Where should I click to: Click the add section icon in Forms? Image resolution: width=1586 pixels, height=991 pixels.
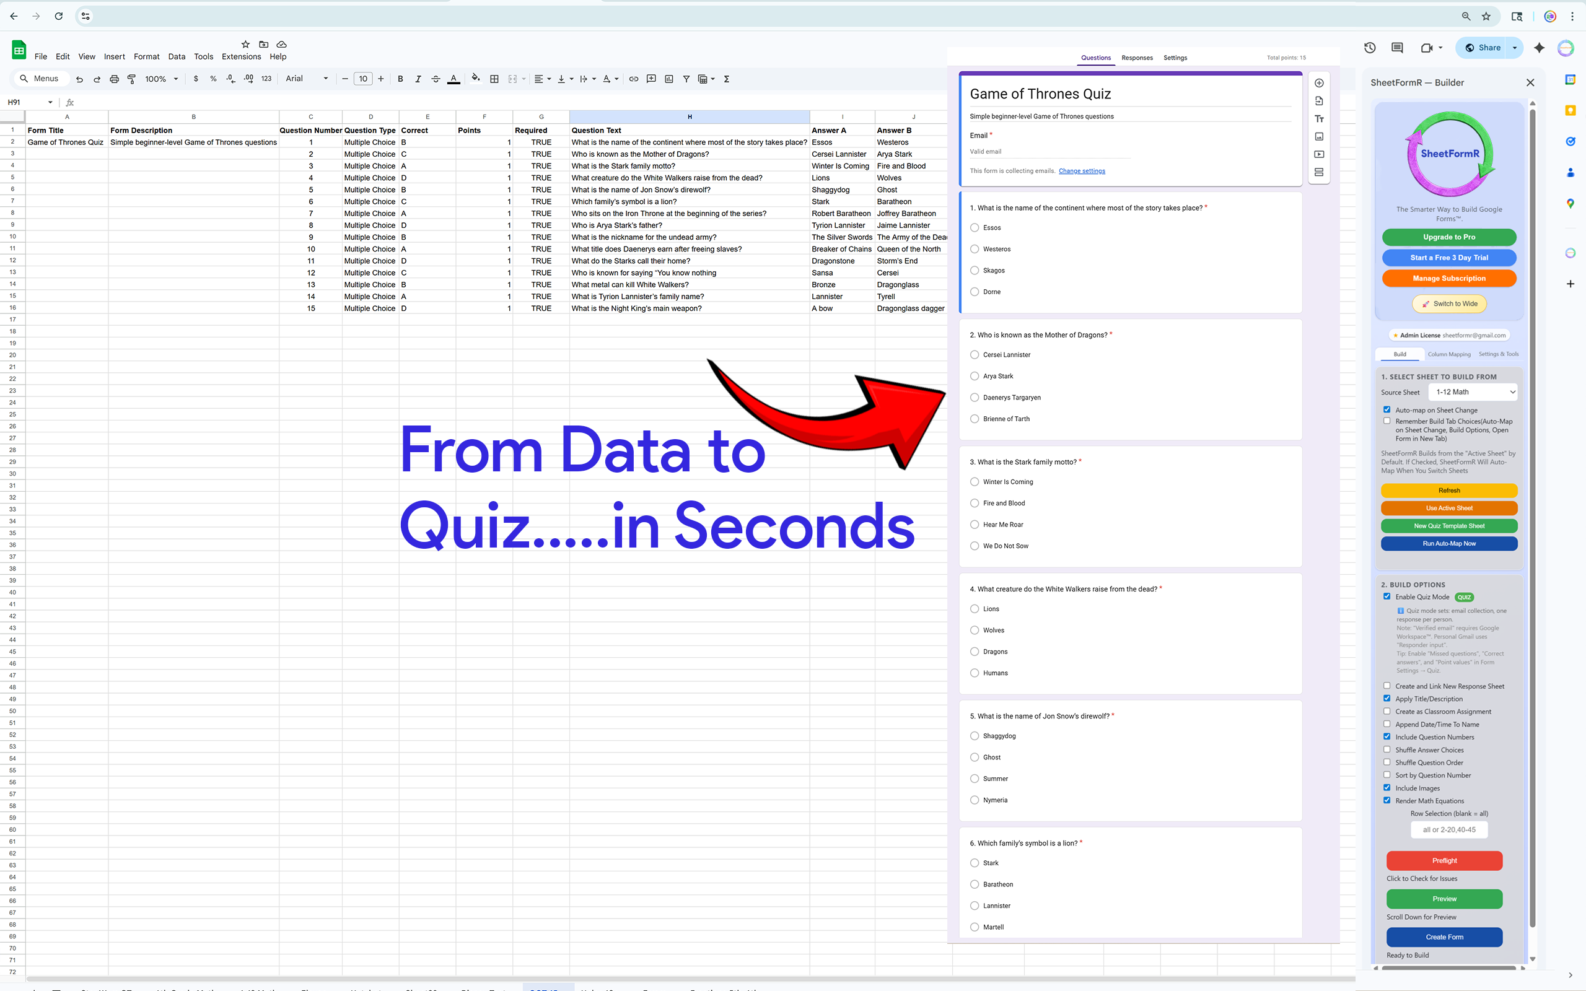coord(1318,172)
